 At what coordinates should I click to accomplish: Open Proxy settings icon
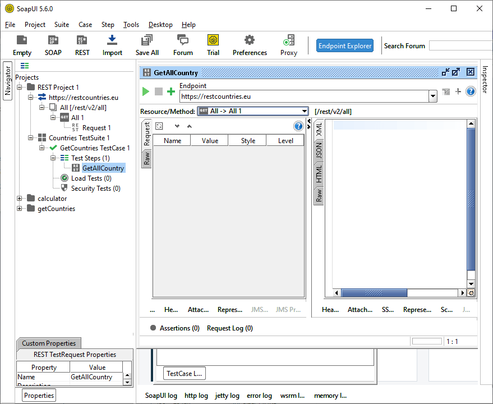point(289,45)
